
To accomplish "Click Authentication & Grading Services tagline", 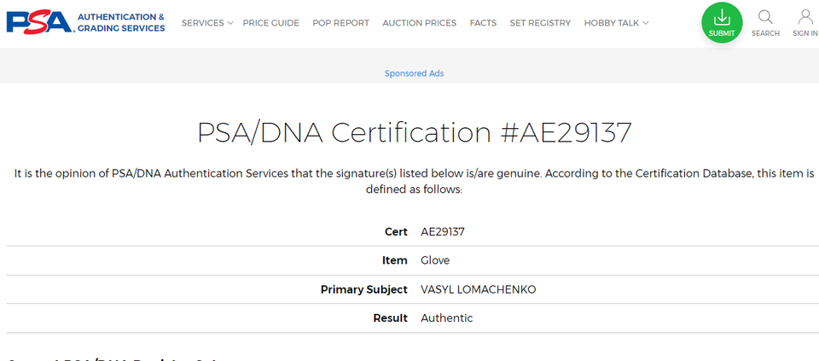I will point(121,23).
